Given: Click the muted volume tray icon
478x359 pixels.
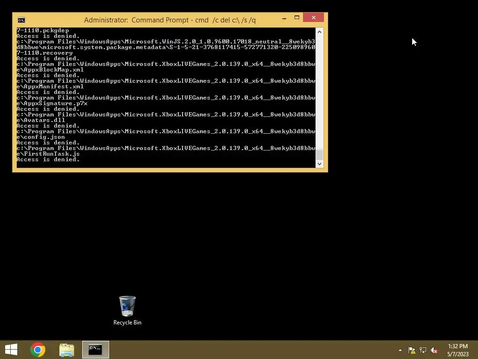Looking at the screenshot, I should pyautogui.click(x=434, y=350).
